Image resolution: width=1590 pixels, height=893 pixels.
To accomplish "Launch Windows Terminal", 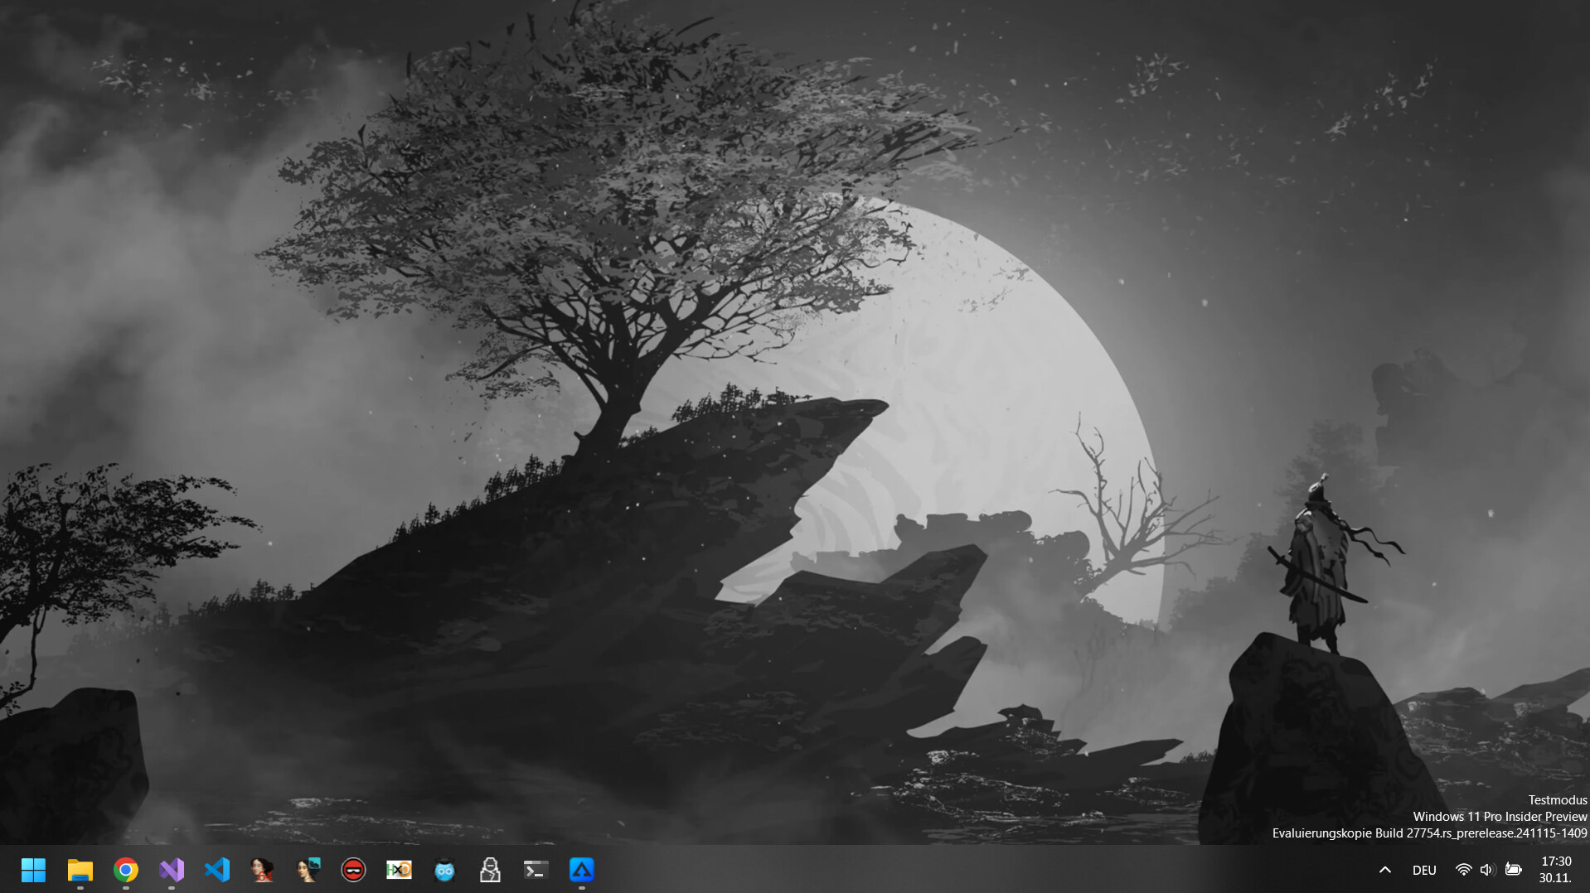I will point(536,870).
